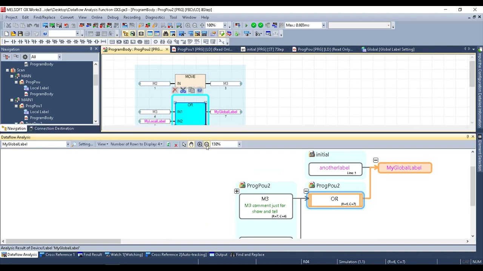Switch to ProgPou1 [PRG] [LD] tab
Screen dimensions: 483x271
point(202,49)
